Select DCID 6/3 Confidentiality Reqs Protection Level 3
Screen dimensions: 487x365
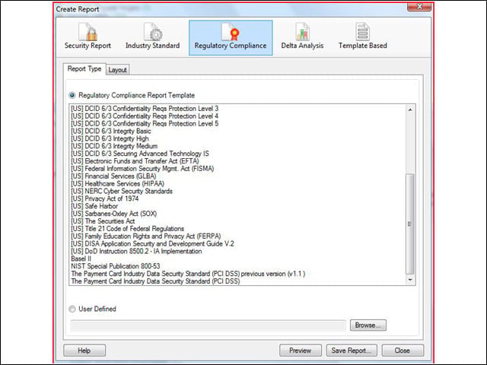[145, 109]
